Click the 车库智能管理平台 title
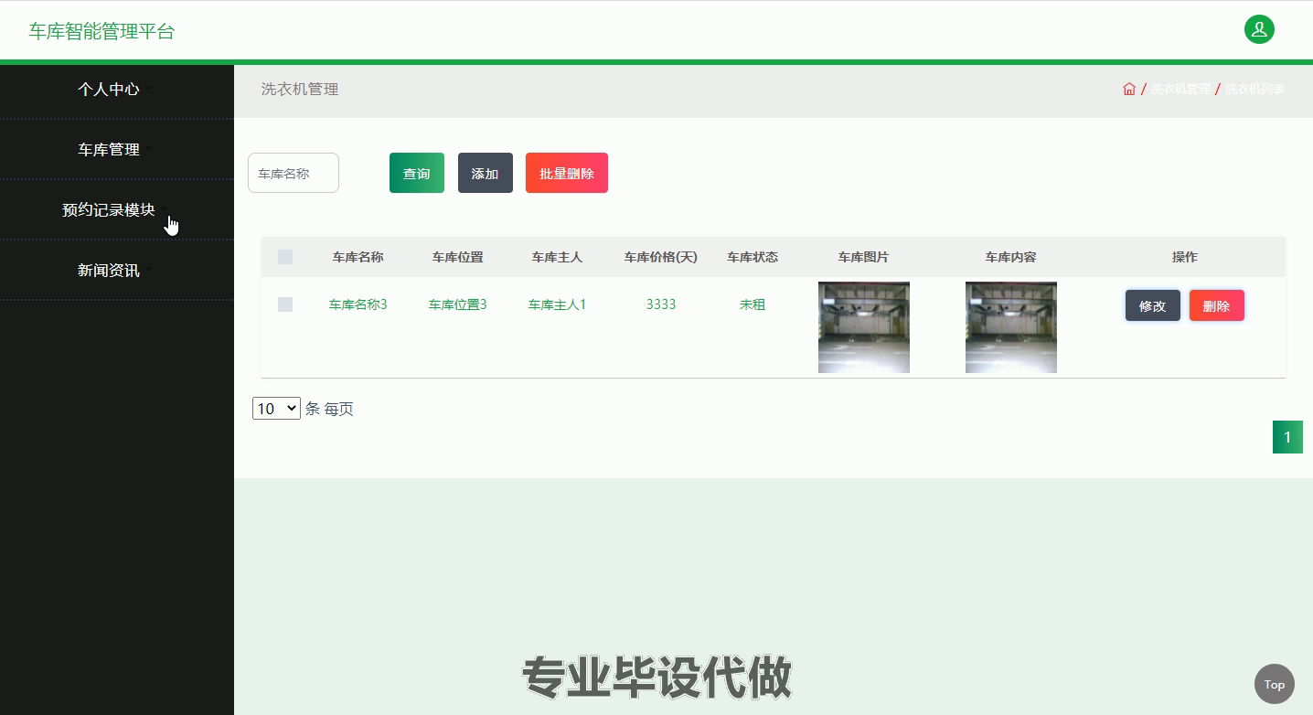1313x715 pixels. click(101, 31)
